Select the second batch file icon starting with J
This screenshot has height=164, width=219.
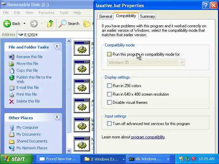pos(82,67)
